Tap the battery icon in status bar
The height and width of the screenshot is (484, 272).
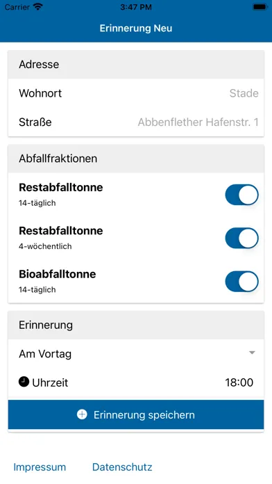pyautogui.click(x=260, y=7)
